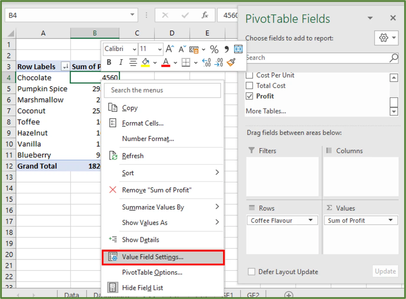406x299 pixels.
Task: Increase decimal places shown
Action: tap(207, 62)
